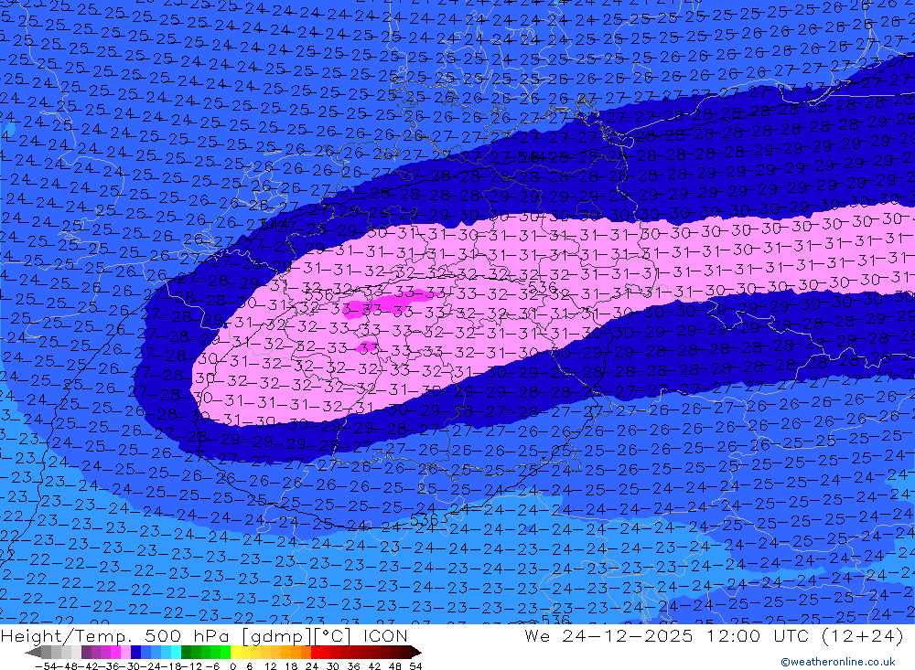
Task: Click the (12+24) forecast step label
Action: [862, 635]
